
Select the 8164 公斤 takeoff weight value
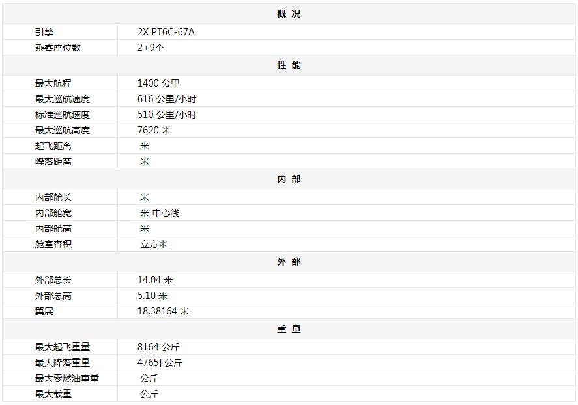click(x=158, y=347)
